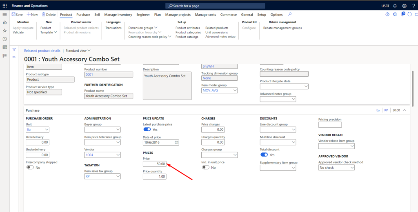
Task: Open Translations under Languages
Action: 113,28
